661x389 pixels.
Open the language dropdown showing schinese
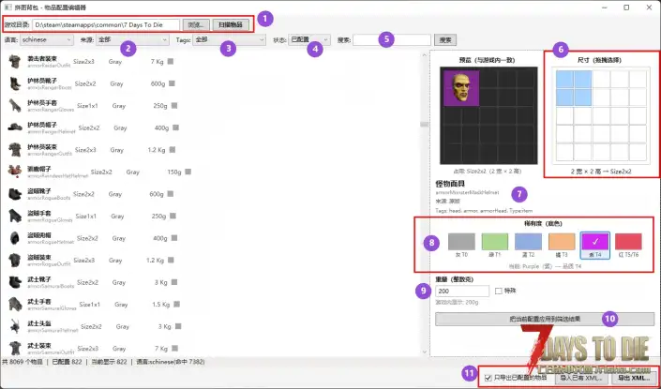tap(47, 40)
